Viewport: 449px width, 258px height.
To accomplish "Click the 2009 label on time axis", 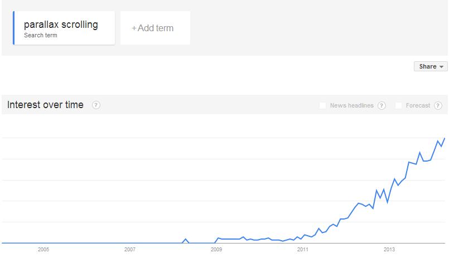I will (216, 250).
